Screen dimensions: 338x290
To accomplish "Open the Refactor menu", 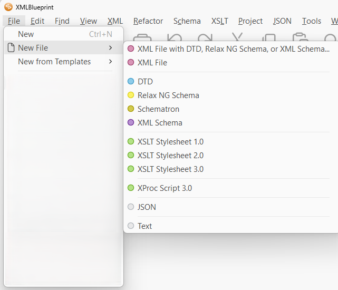I will [148, 21].
